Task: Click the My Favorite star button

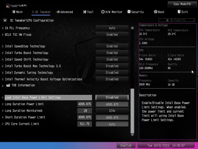Action: (x=177, y=20)
